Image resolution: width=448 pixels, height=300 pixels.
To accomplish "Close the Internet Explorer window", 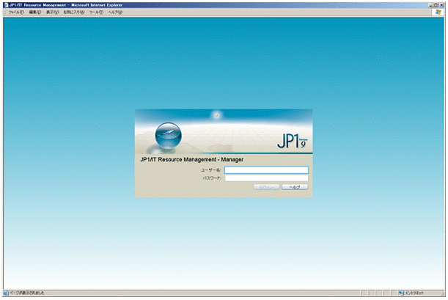I will tap(441, 5).
